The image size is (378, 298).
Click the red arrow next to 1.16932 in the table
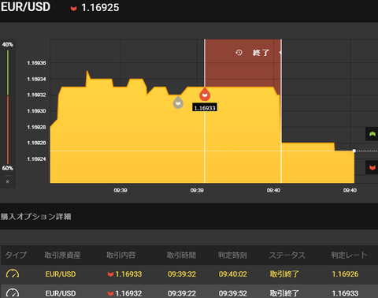(x=110, y=293)
